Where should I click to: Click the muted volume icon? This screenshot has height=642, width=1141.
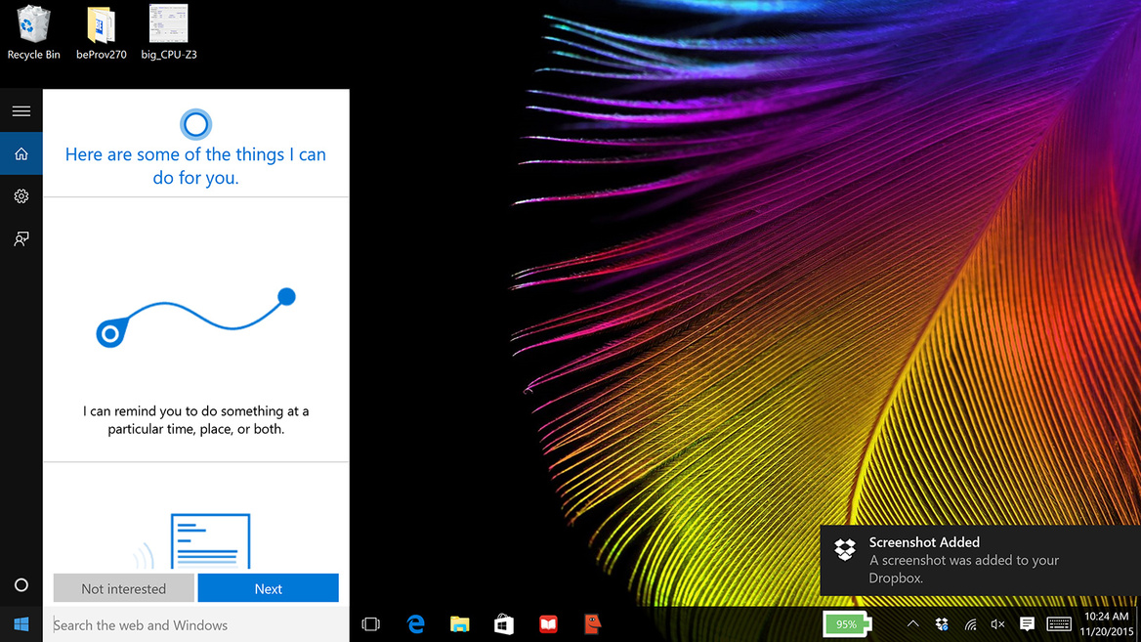(x=997, y=624)
